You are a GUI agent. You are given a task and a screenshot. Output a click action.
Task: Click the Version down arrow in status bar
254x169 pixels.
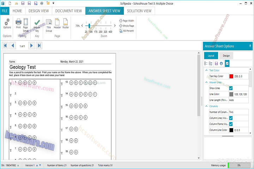coord(40,165)
